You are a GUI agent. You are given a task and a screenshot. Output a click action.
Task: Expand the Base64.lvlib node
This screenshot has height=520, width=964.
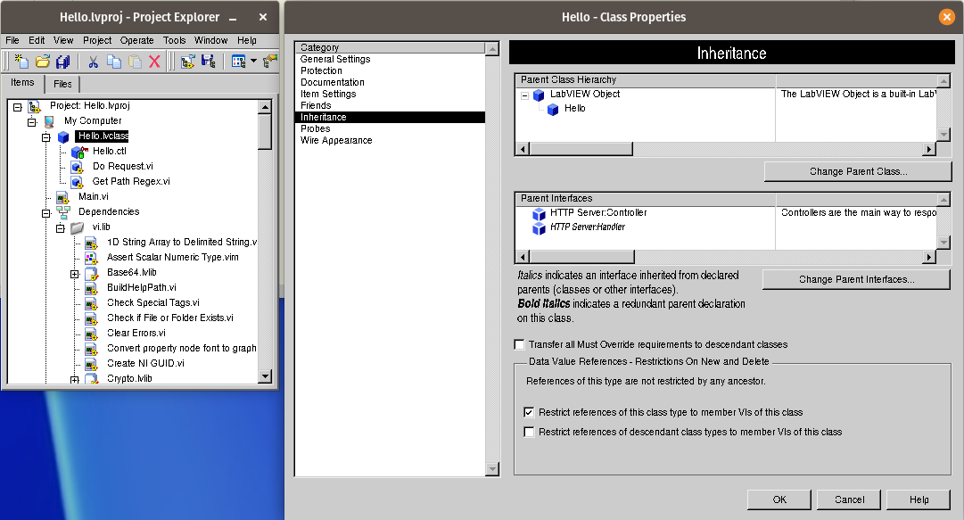tap(74, 274)
